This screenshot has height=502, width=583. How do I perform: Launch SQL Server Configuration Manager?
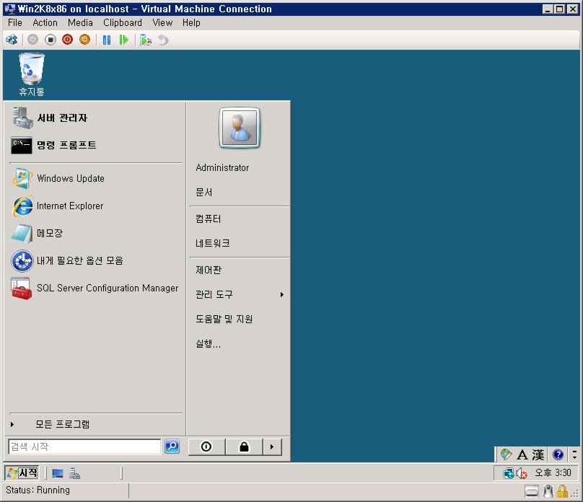click(95, 288)
